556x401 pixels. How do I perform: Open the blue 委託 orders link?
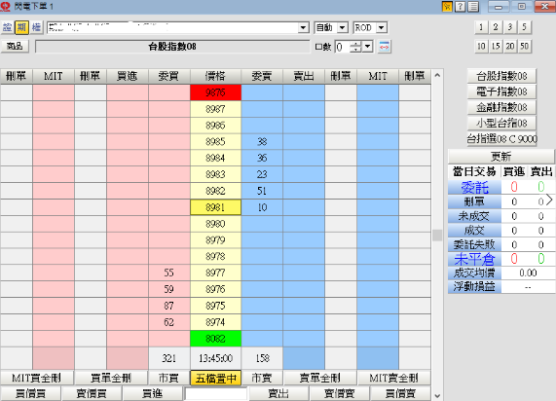[x=474, y=187]
